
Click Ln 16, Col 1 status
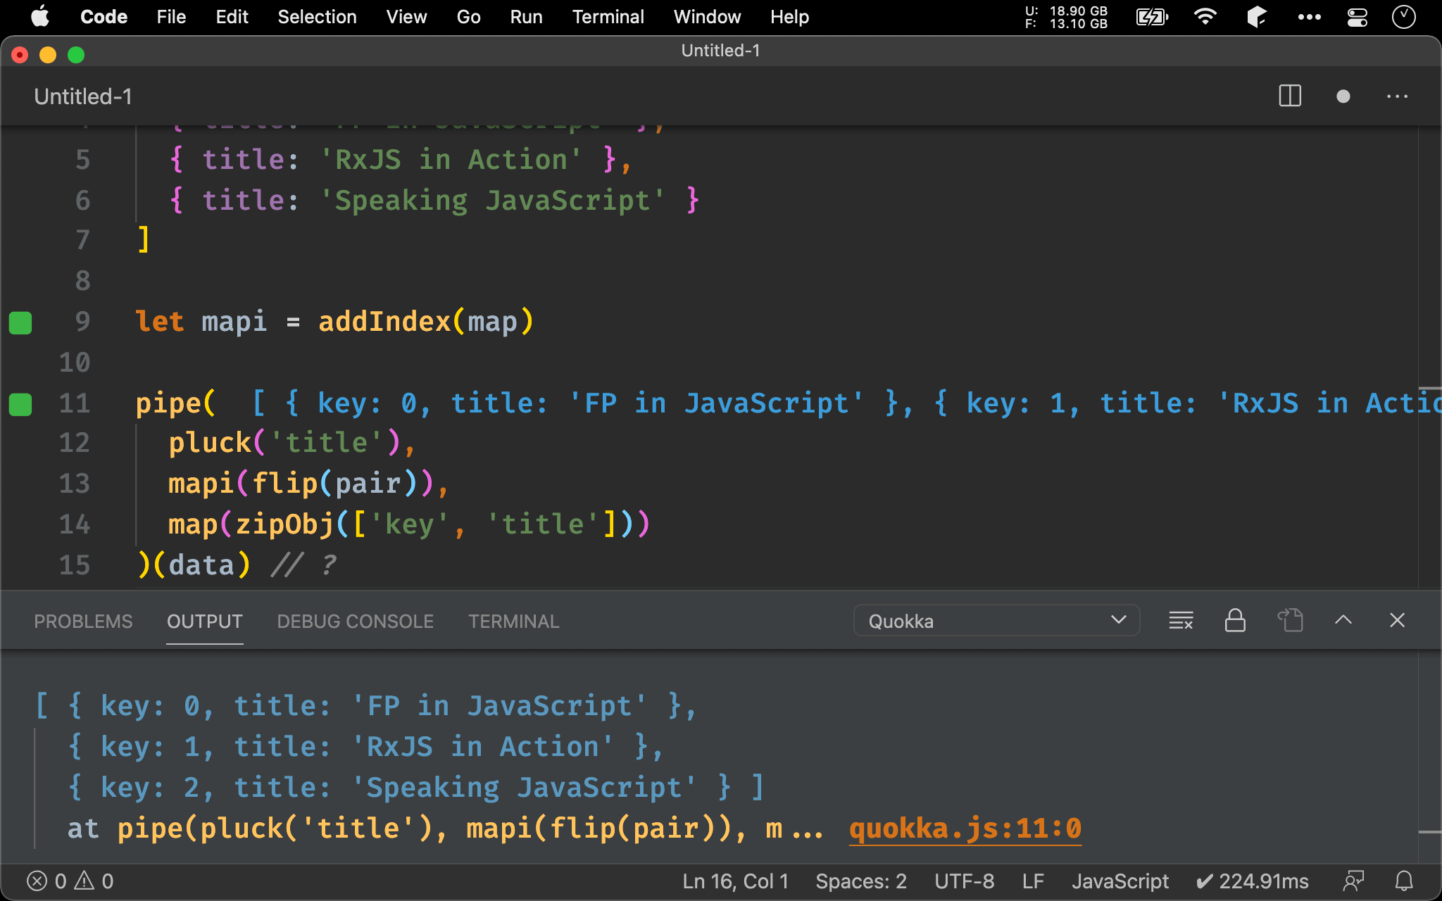click(x=735, y=881)
